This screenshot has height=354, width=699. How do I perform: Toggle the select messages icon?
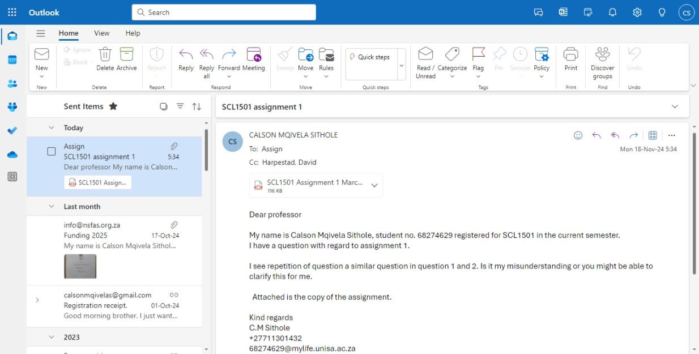point(164,106)
